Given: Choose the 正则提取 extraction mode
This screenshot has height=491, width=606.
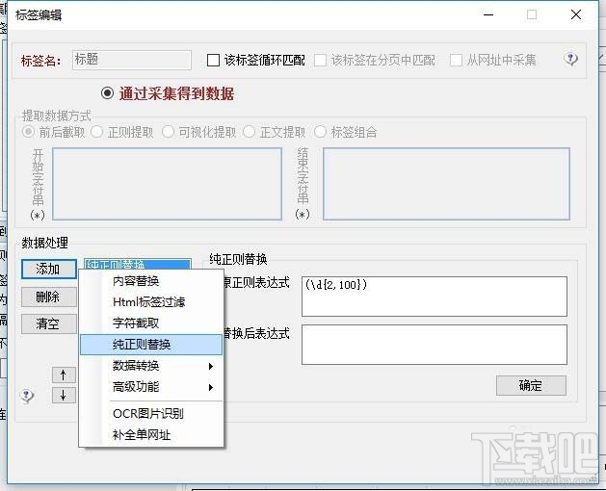Looking at the screenshot, I should (x=96, y=132).
